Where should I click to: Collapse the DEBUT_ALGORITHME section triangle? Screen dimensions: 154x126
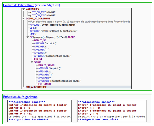coord(24,18)
